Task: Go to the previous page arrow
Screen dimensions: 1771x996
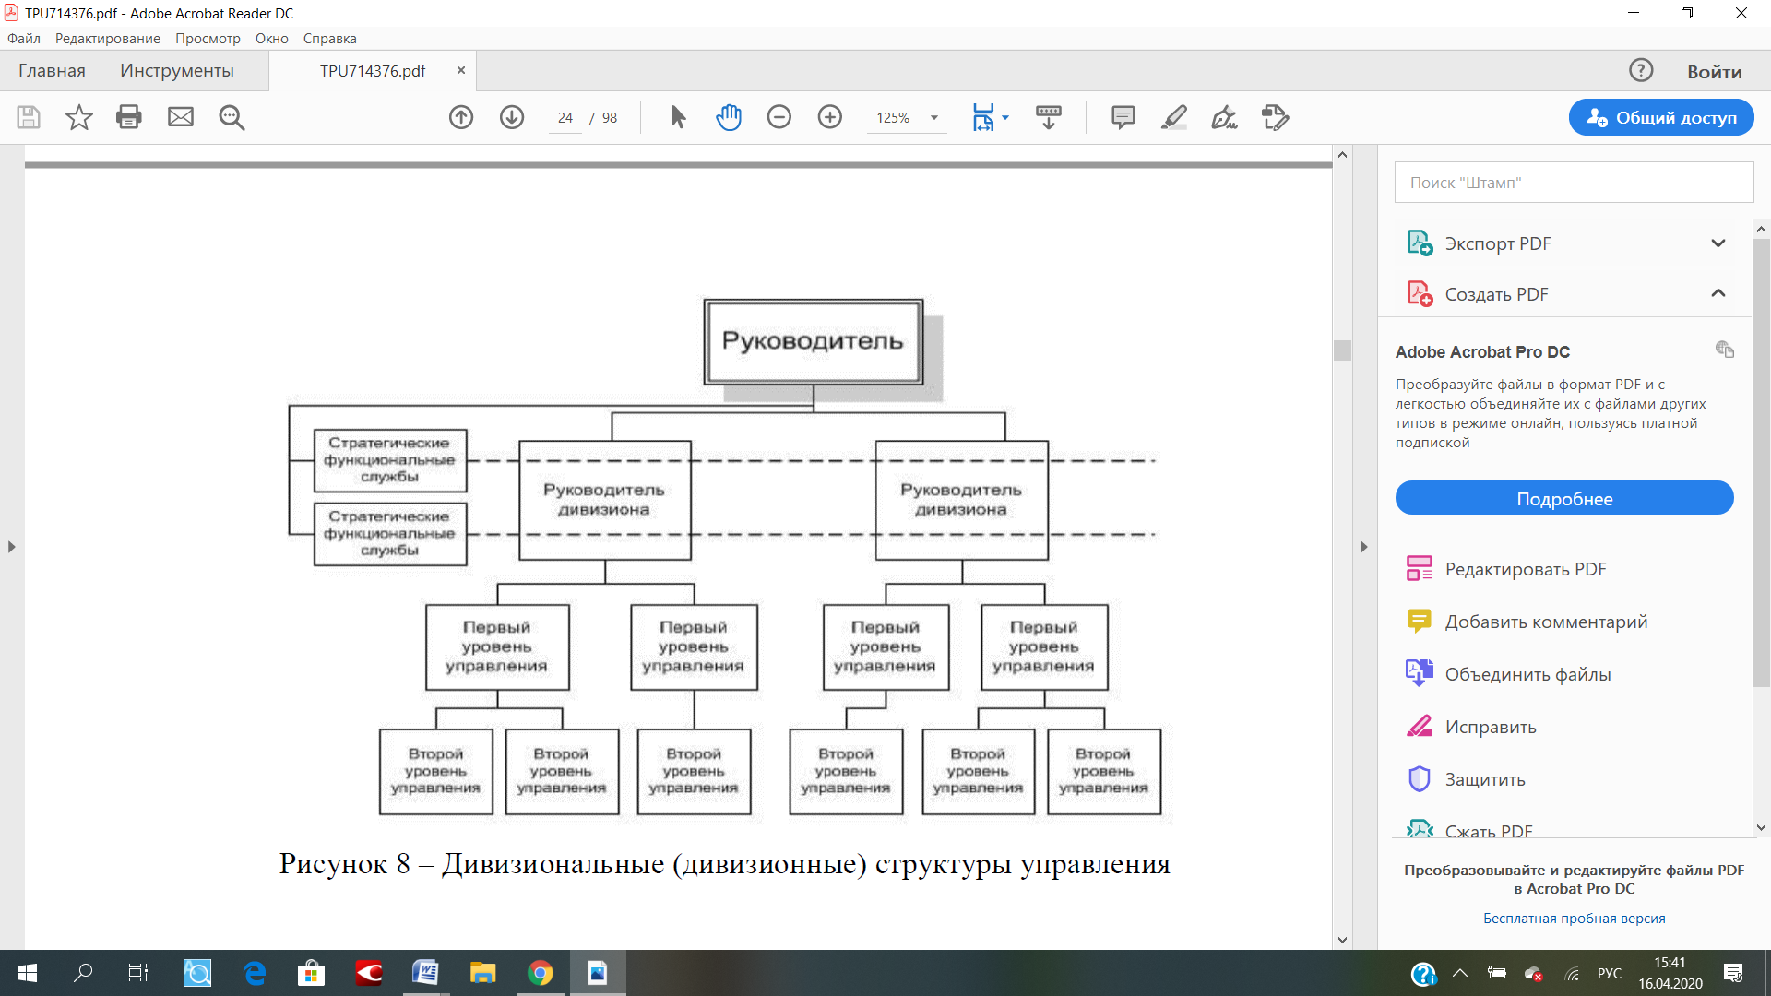Action: (x=461, y=117)
